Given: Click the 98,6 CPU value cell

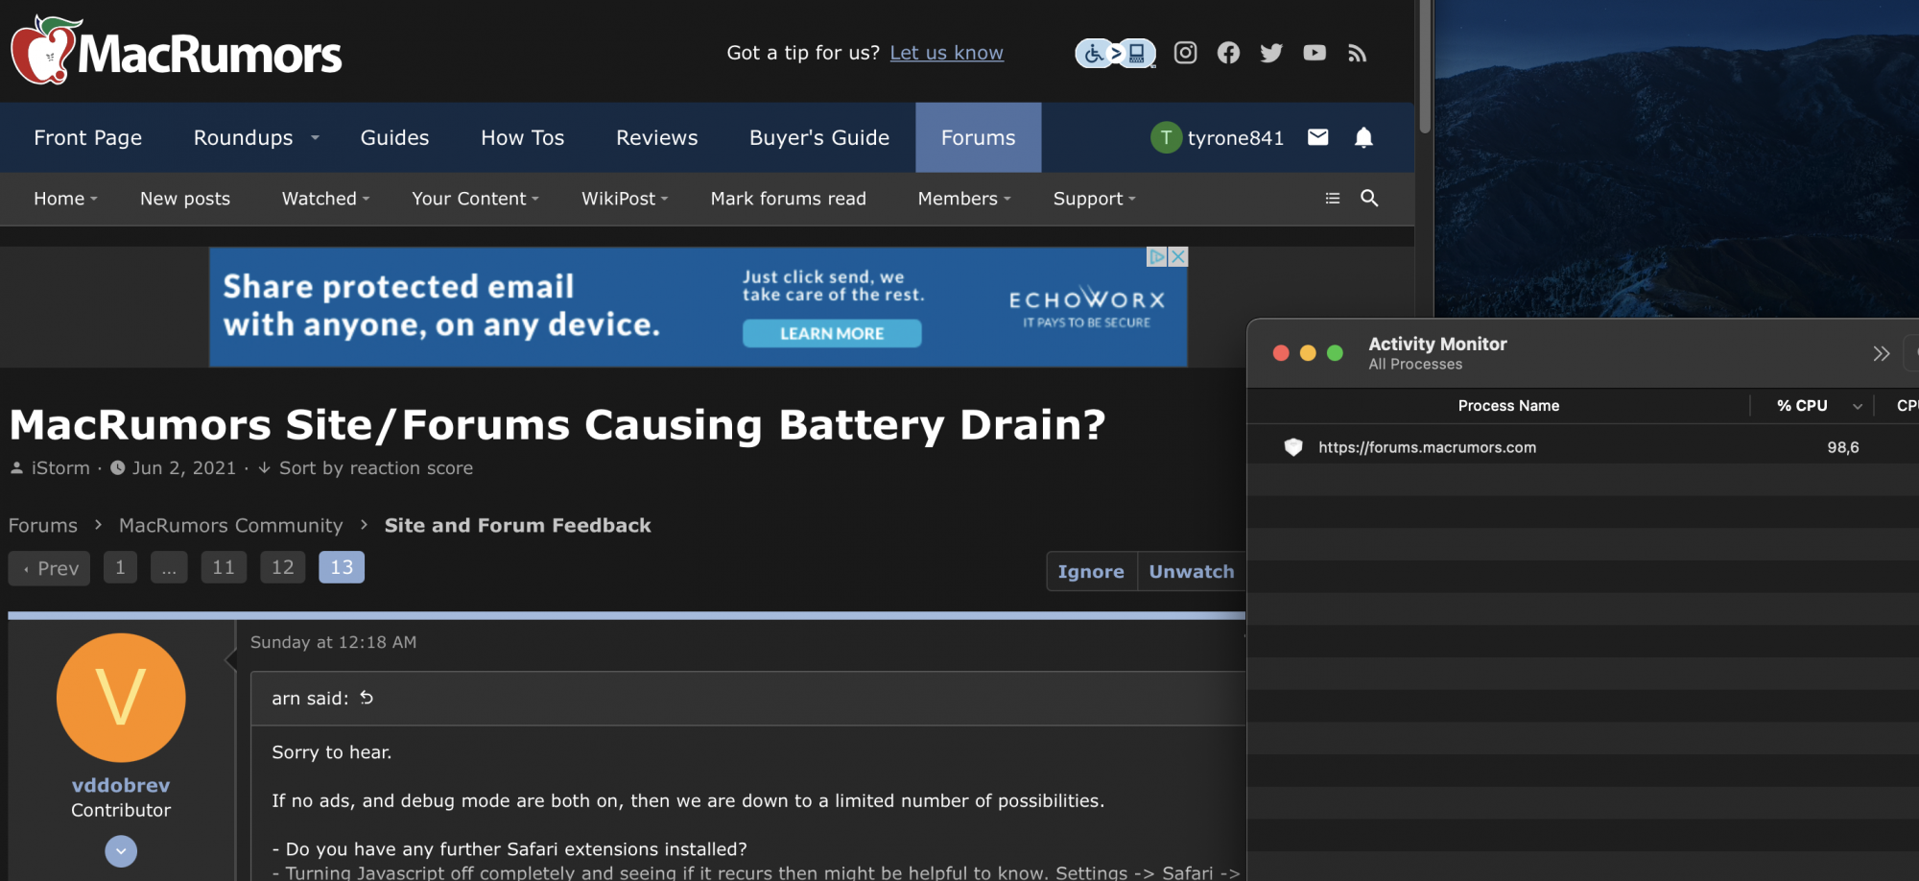Looking at the screenshot, I should coord(1843,447).
